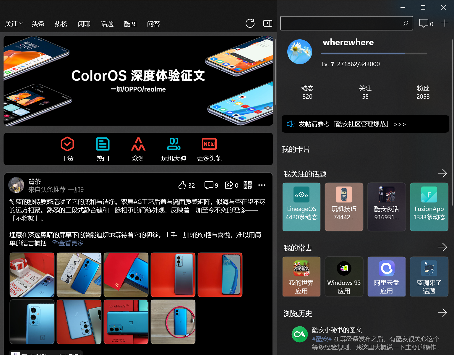Switch to the 酷图 tab
The width and height of the screenshot is (454, 355).
(x=130, y=24)
